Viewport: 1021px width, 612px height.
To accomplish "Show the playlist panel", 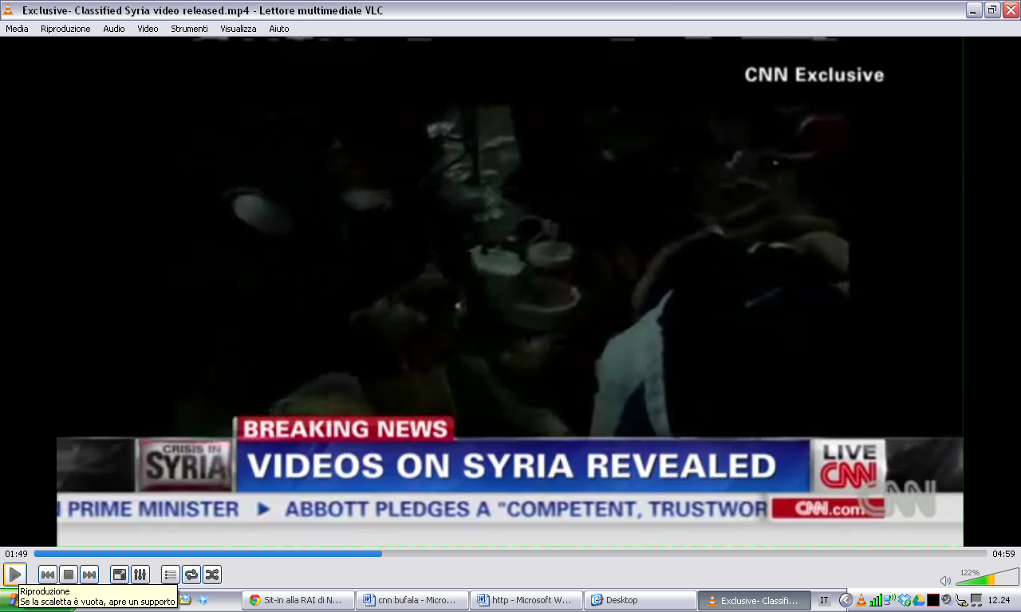I will [x=170, y=575].
